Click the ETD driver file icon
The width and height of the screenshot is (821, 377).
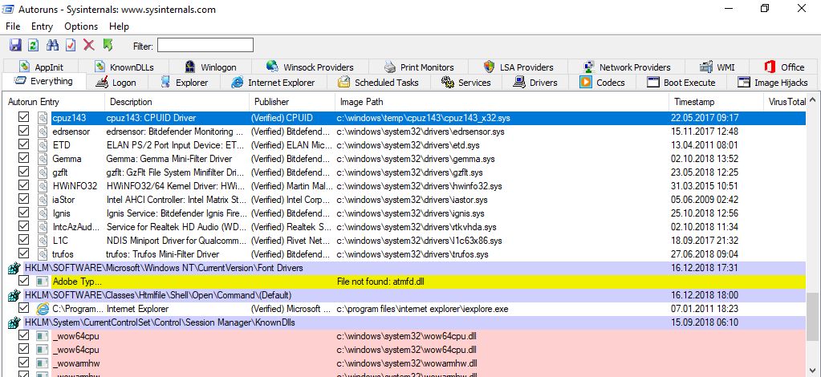[x=43, y=145]
